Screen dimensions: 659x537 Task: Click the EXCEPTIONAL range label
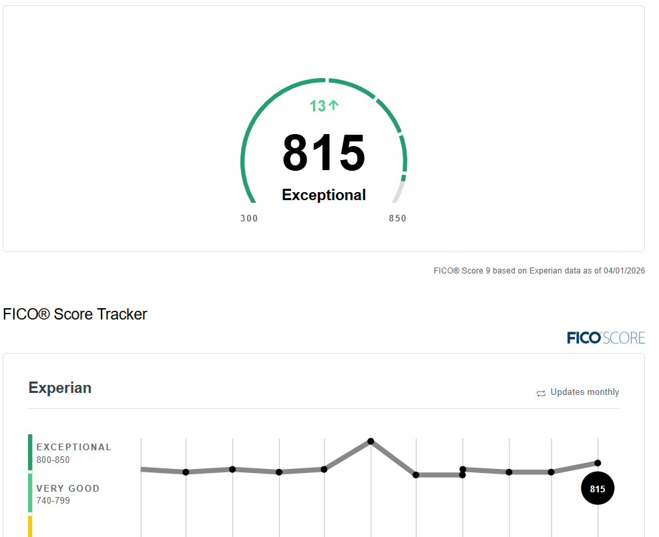click(74, 447)
